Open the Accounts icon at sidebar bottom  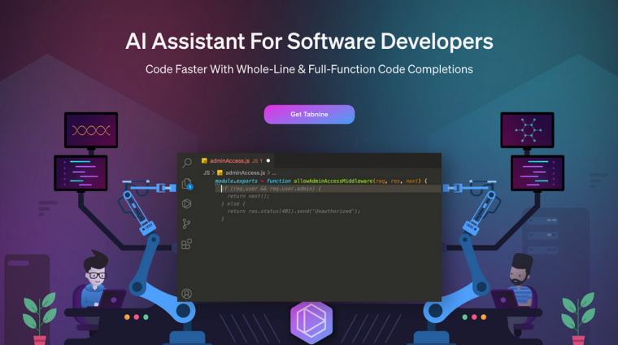[x=187, y=293]
